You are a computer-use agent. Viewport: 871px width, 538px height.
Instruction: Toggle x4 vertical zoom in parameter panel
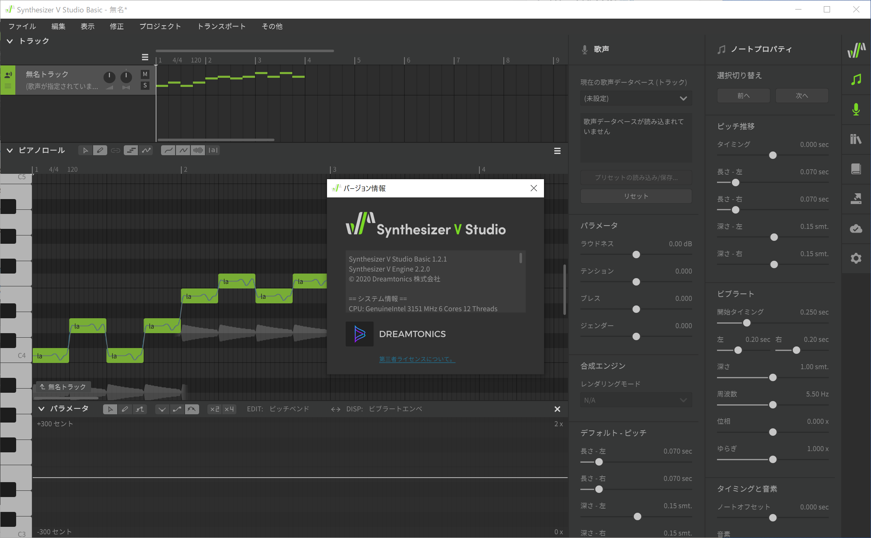229,409
